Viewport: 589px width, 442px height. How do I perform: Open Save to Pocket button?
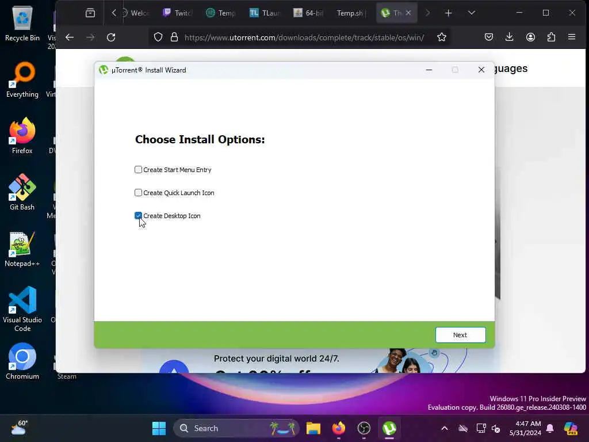(489, 37)
